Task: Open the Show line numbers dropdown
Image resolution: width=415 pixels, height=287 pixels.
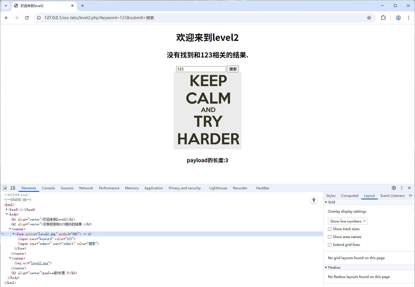Action: point(348,221)
